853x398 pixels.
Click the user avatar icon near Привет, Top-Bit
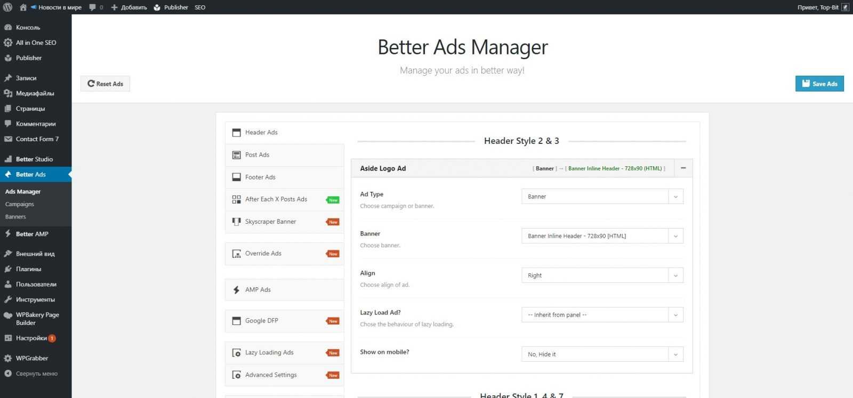click(x=845, y=7)
